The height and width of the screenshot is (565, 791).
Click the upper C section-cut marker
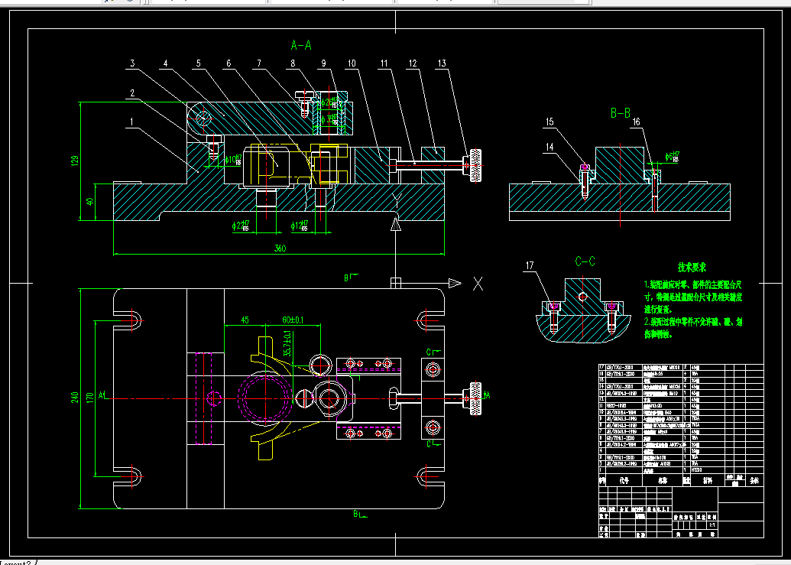click(x=433, y=352)
